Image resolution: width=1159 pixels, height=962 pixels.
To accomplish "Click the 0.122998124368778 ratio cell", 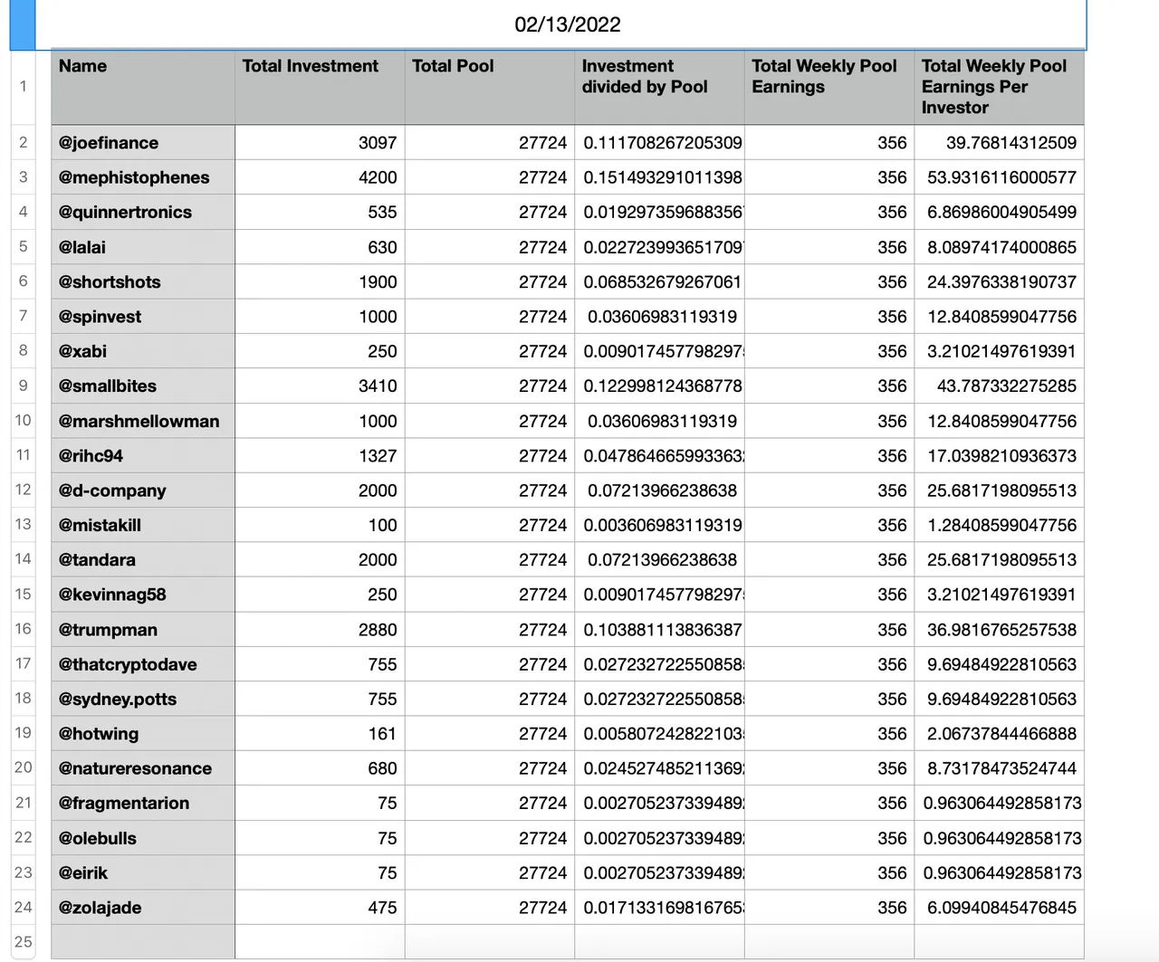I will pyautogui.click(x=659, y=386).
